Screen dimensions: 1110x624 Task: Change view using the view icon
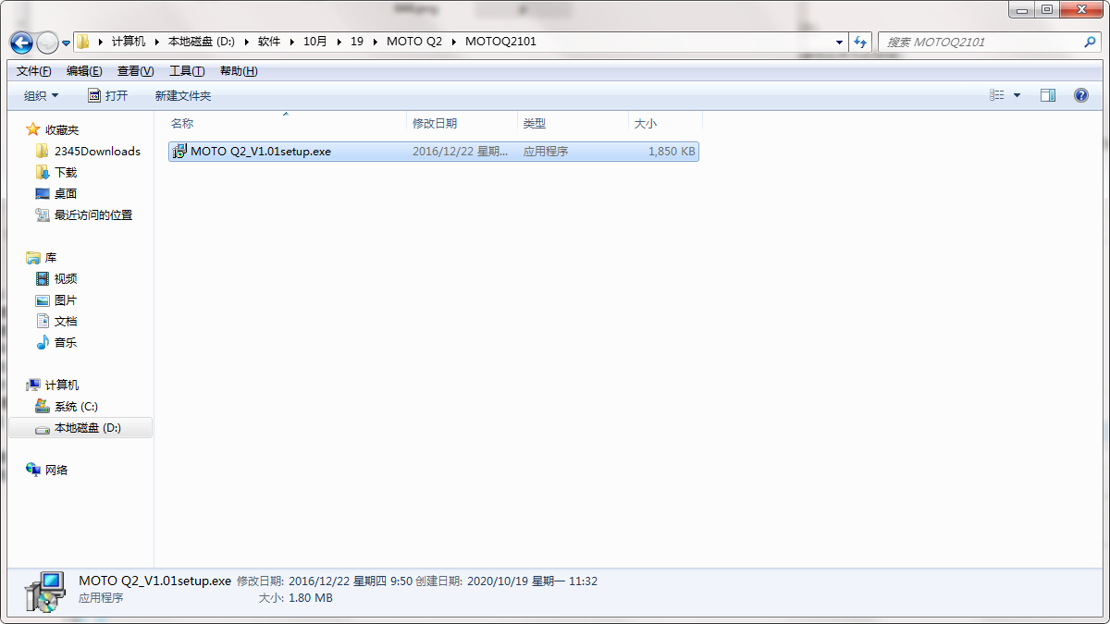997,95
